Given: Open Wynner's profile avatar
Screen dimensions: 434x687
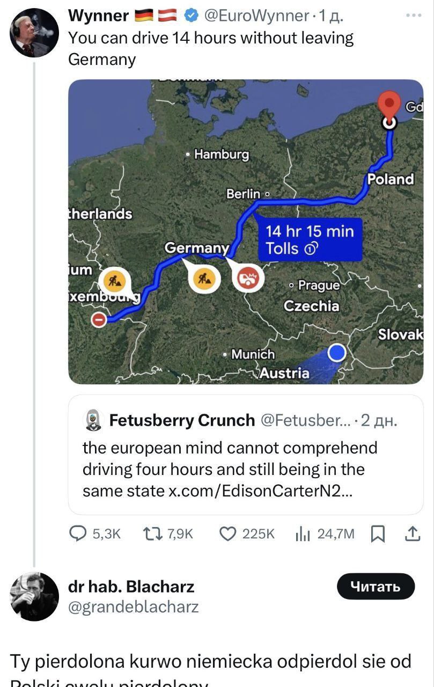Looking at the screenshot, I should click(x=34, y=33).
